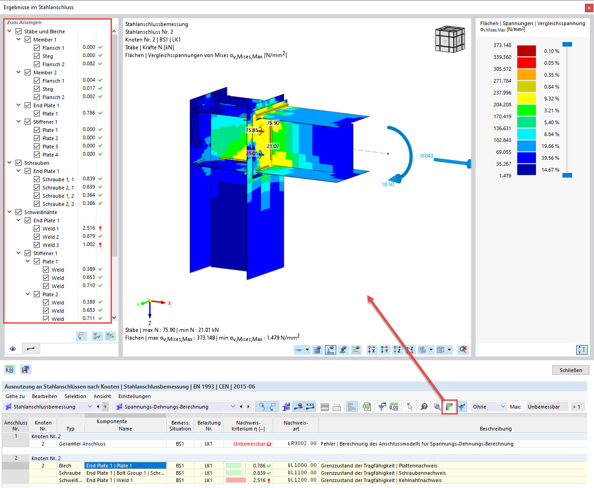Click the Max Unbemessbar field

click(547, 406)
